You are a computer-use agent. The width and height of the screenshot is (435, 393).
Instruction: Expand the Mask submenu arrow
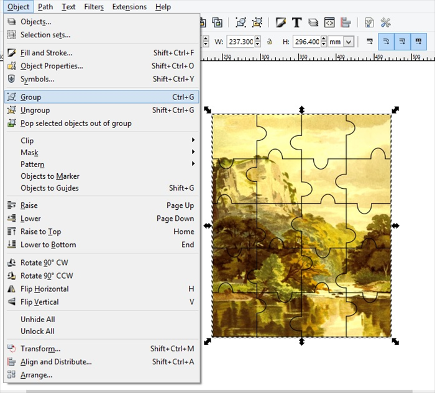point(193,152)
